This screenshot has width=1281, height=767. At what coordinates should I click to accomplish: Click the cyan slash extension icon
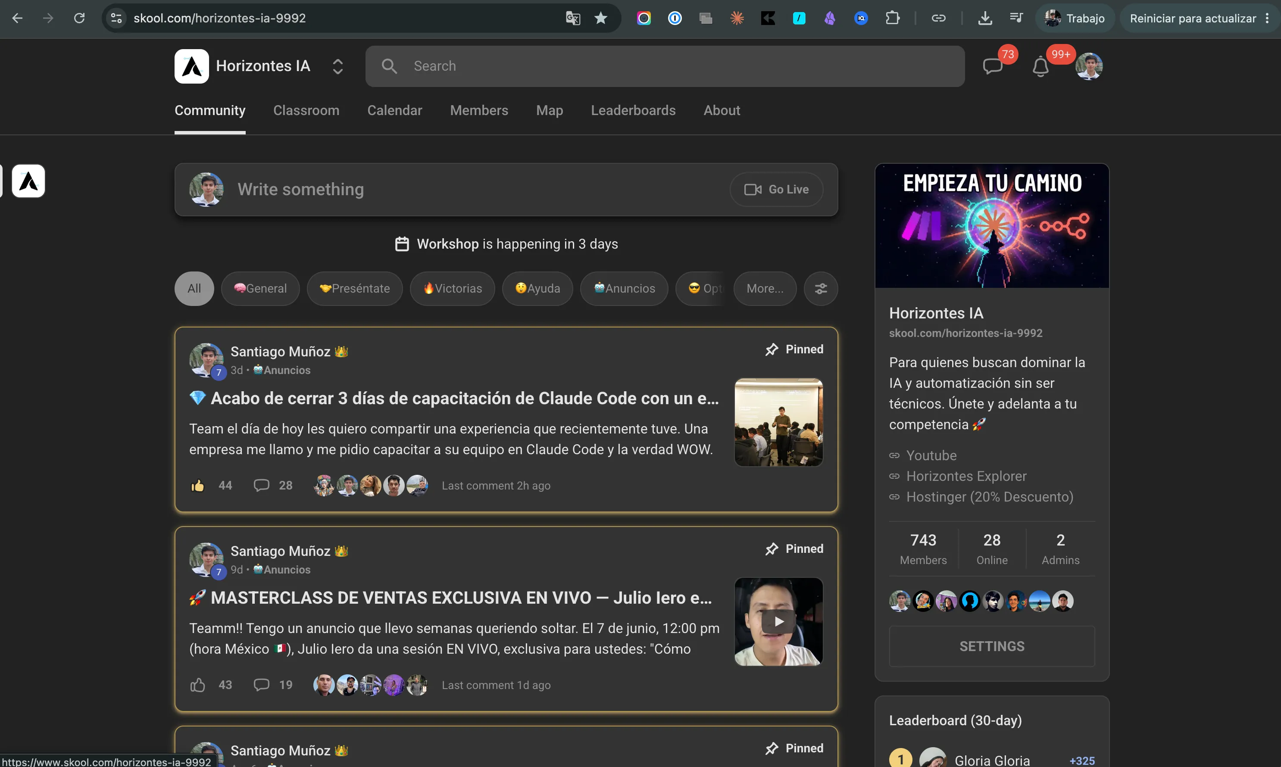tap(799, 19)
